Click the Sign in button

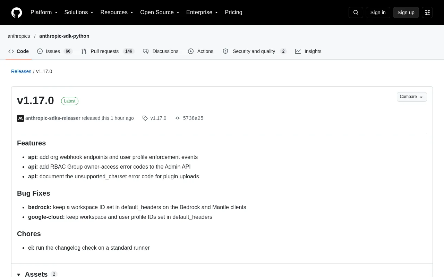pos(378,12)
